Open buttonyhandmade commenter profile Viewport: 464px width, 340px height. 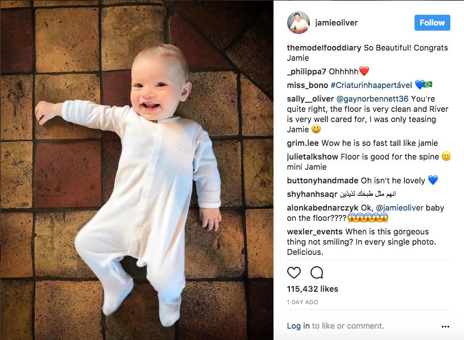pos(322,181)
